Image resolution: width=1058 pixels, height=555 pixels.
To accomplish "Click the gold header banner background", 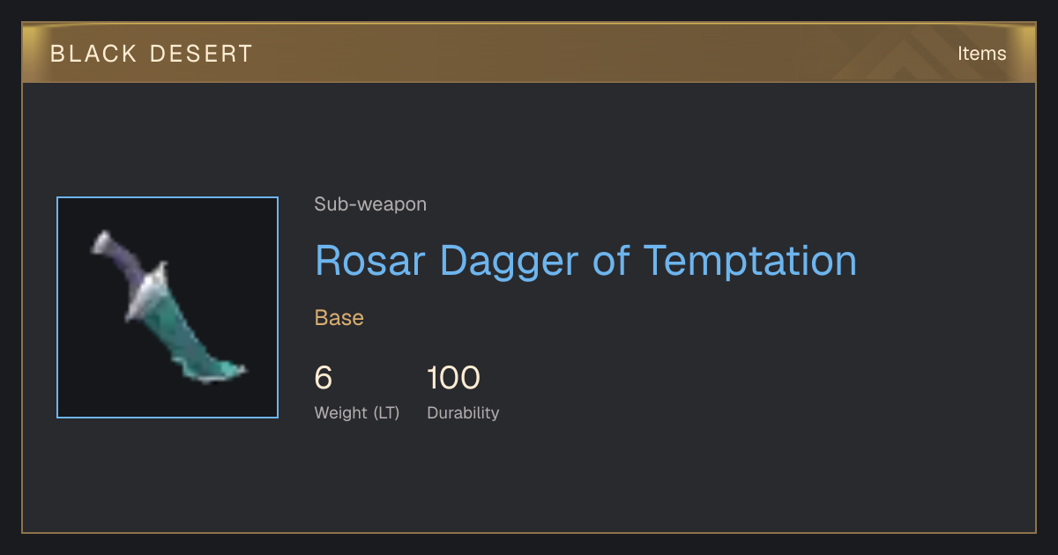I will (529, 53).
